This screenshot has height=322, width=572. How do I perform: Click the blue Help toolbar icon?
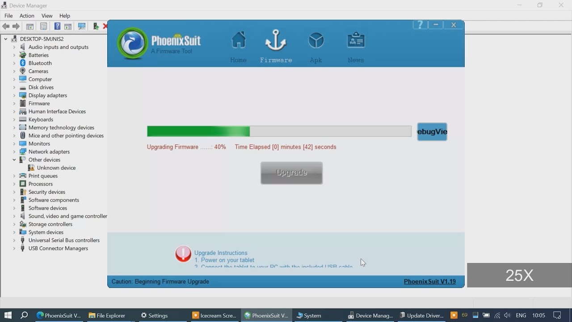point(57,26)
